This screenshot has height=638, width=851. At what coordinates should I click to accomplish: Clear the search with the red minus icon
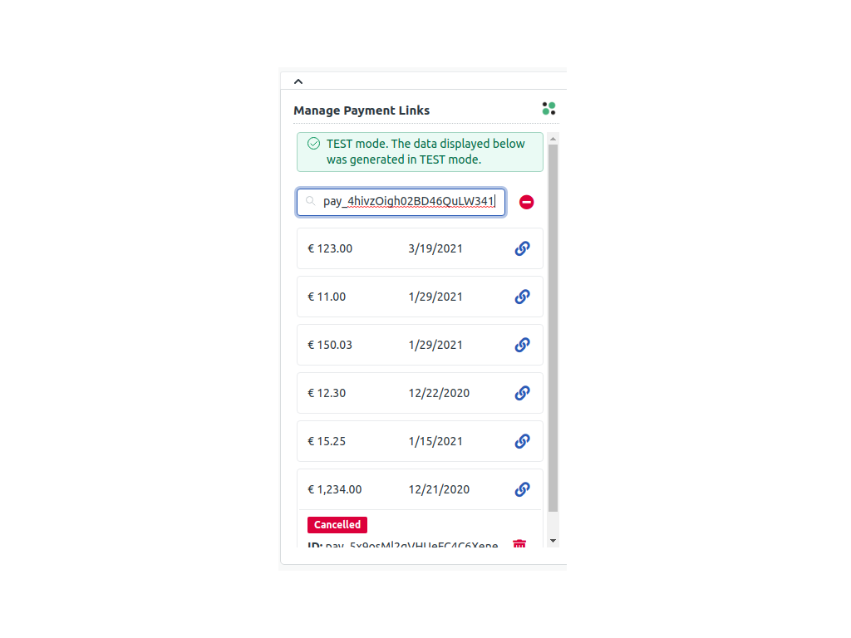(x=526, y=202)
